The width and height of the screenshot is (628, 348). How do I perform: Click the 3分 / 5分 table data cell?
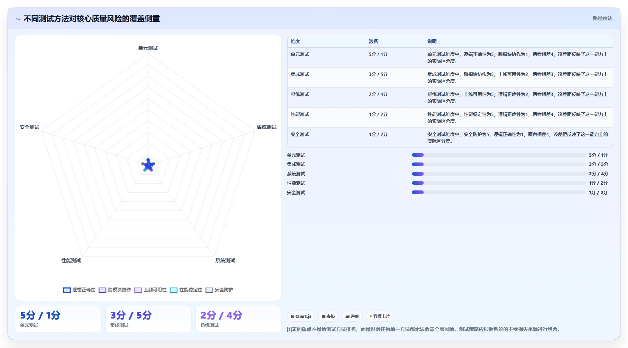point(378,74)
